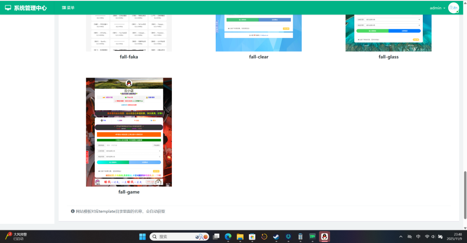Open the blue cylinder app in taskbar
The height and width of the screenshot is (243, 467).
click(x=300, y=237)
